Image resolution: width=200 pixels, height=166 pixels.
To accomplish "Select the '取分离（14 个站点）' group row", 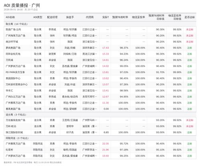I will click(x=100, y=24).
